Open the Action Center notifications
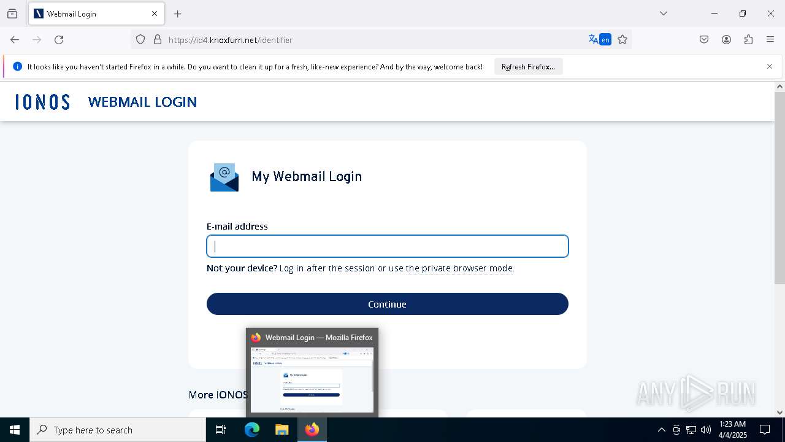 765,430
